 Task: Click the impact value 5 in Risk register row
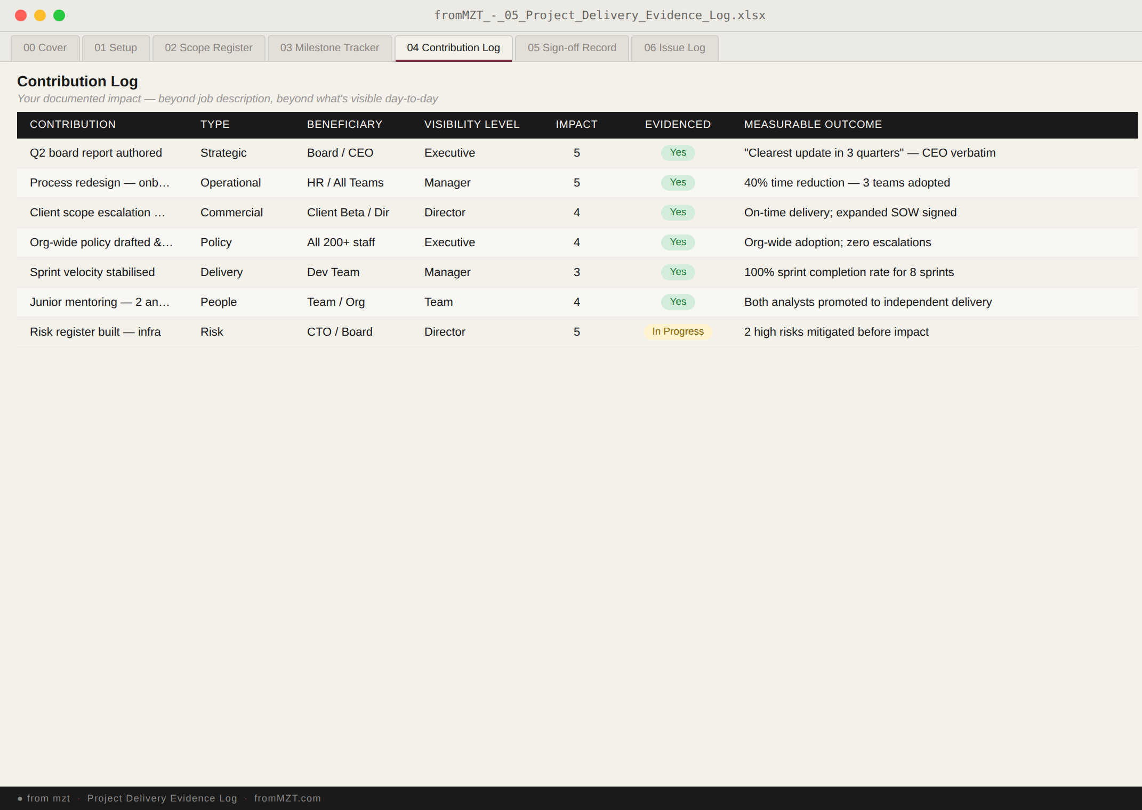click(x=576, y=332)
